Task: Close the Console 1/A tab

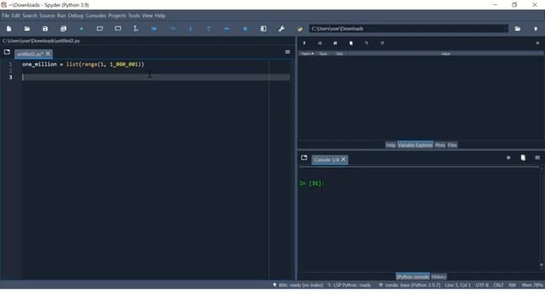Action: pos(343,159)
